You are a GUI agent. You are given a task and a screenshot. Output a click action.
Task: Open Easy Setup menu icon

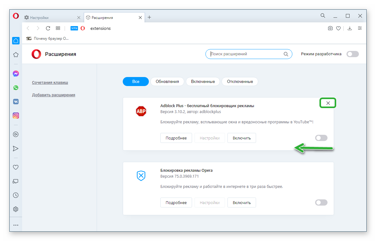pos(360,28)
